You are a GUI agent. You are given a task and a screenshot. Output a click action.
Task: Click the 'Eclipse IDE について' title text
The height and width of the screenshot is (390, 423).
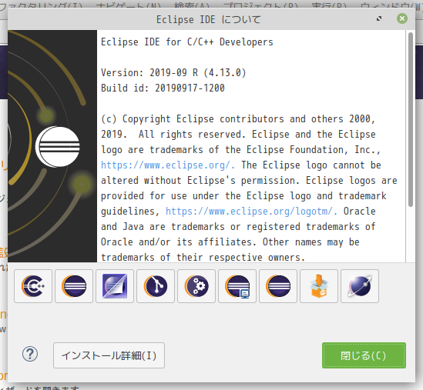point(209,19)
